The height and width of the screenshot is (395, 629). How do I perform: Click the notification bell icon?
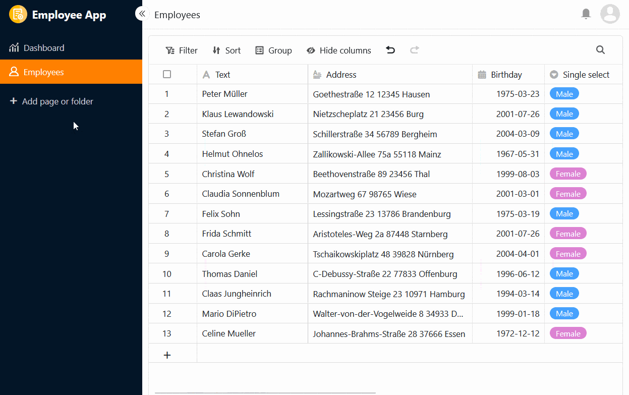(586, 14)
